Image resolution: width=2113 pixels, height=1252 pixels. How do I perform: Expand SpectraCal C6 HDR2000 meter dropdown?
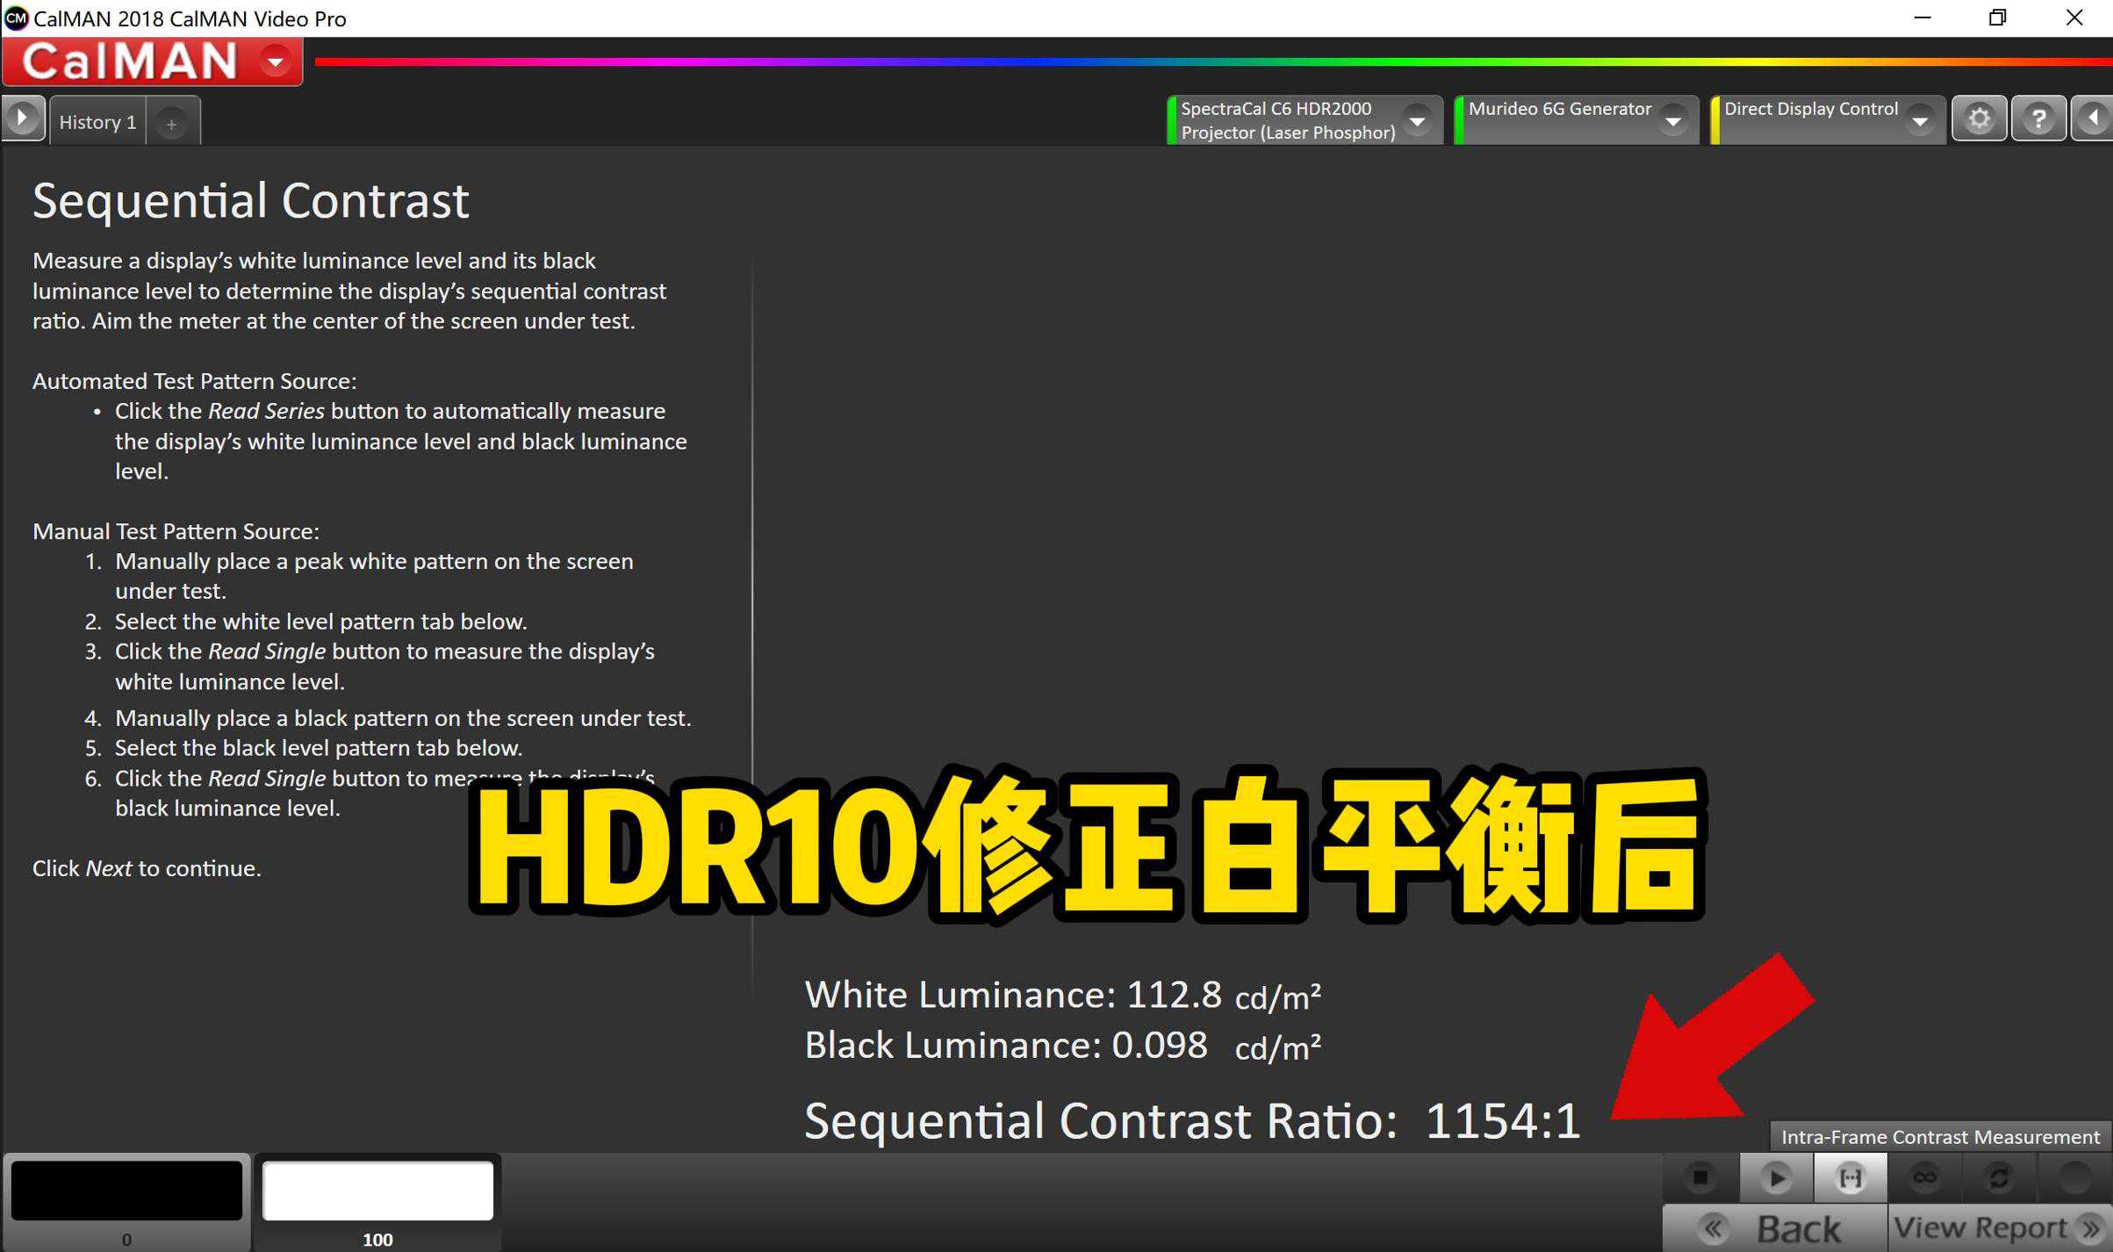tap(1417, 121)
